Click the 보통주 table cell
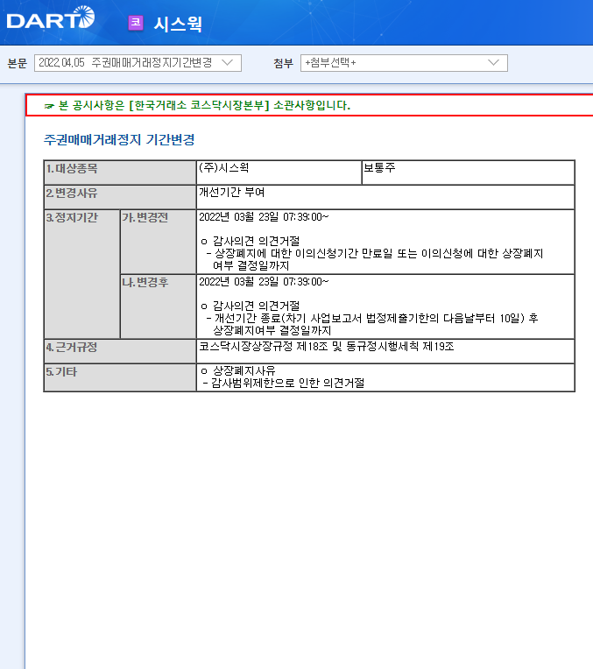593x669 pixels. pos(468,173)
